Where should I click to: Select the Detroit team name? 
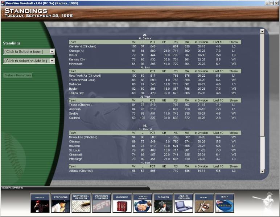[x=73, y=55]
